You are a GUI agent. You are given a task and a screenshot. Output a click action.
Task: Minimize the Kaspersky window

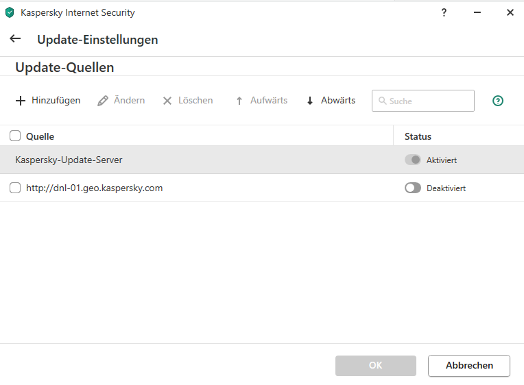tap(477, 13)
